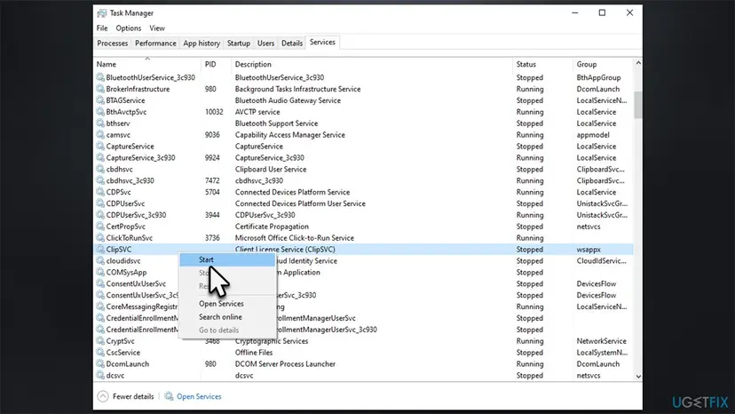Screen dimensions: 735x414
Task: Click the CaptureService_3c930 gear icon
Action: (100, 158)
